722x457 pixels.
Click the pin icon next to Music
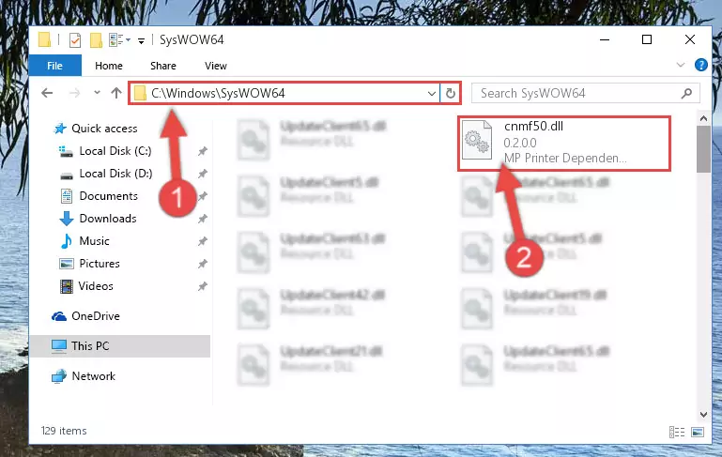coord(203,241)
